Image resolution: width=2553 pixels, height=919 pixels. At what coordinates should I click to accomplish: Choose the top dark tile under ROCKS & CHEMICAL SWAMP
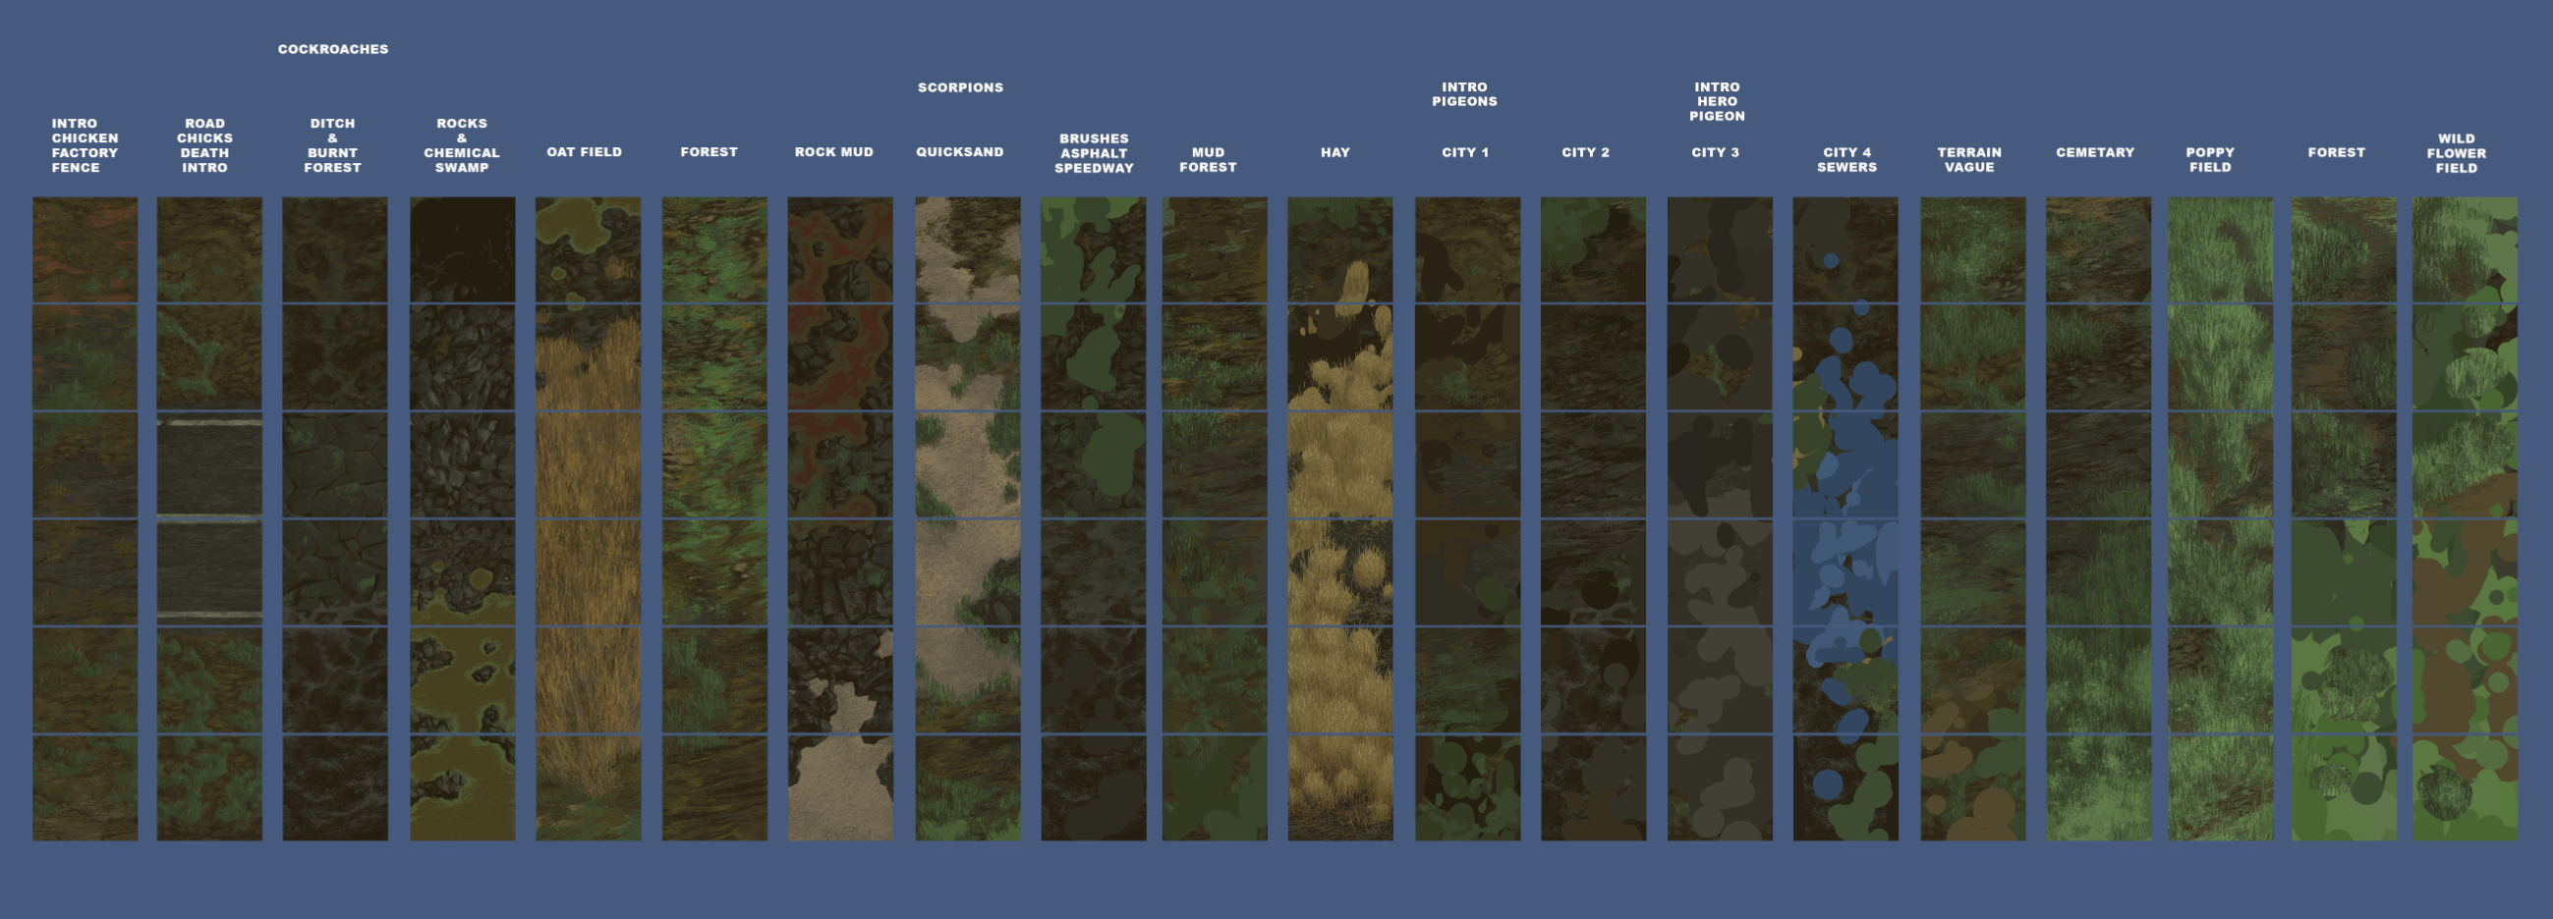pyautogui.click(x=463, y=249)
